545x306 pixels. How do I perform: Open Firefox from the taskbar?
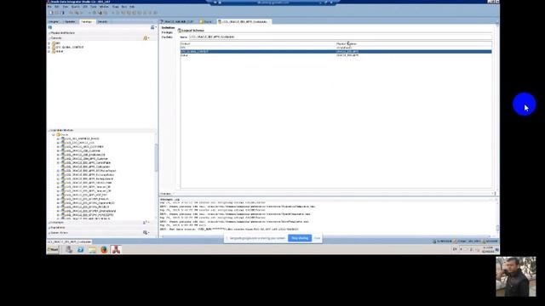104,249
